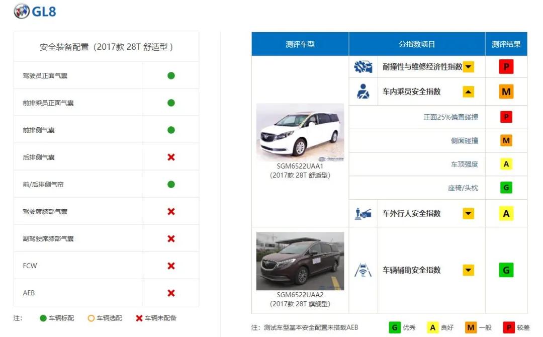Expand the 车辆辅助安全指数 dropdown arrow
Screen dimensions: 543x337
tap(468, 270)
